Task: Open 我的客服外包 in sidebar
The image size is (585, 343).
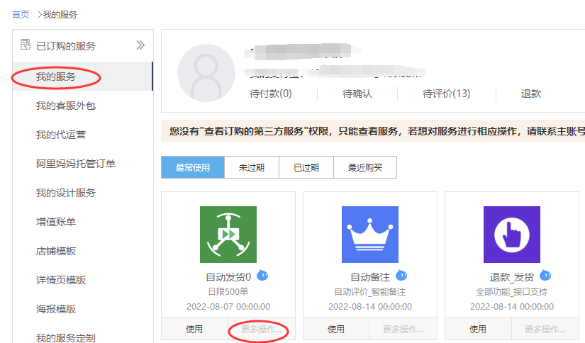Action: click(66, 106)
